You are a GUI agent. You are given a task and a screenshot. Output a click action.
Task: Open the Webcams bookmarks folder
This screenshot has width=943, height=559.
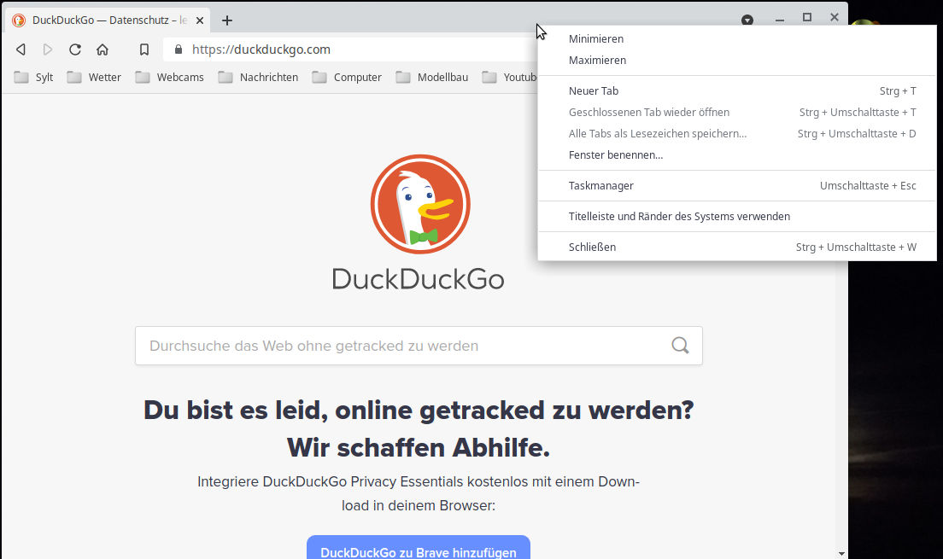pyautogui.click(x=170, y=77)
